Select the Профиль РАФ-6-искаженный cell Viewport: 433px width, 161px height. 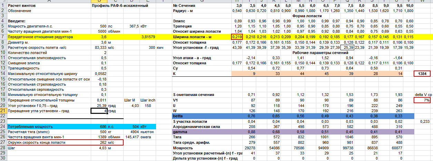click(x=117, y=6)
